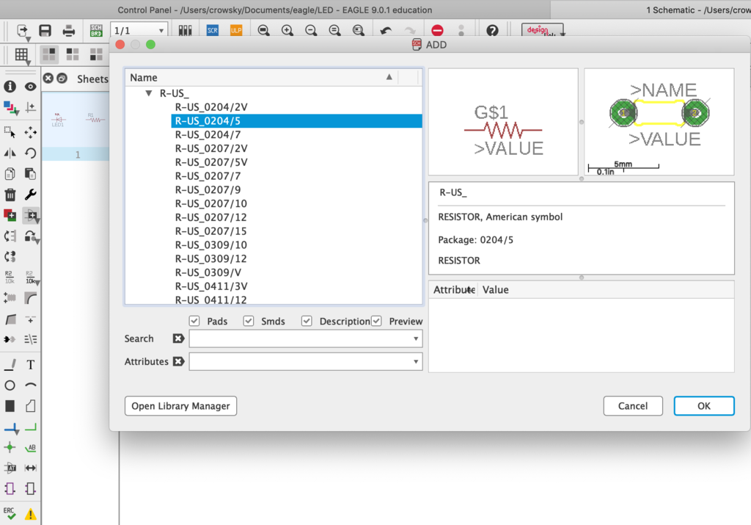Image resolution: width=751 pixels, height=525 pixels.
Task: Switch to the Control Panel window tab
Action: point(275,10)
